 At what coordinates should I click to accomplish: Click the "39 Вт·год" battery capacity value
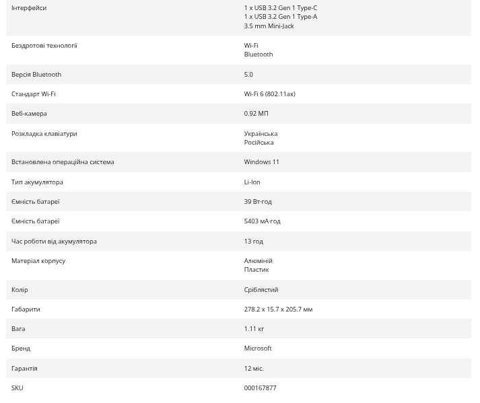[x=258, y=201]
